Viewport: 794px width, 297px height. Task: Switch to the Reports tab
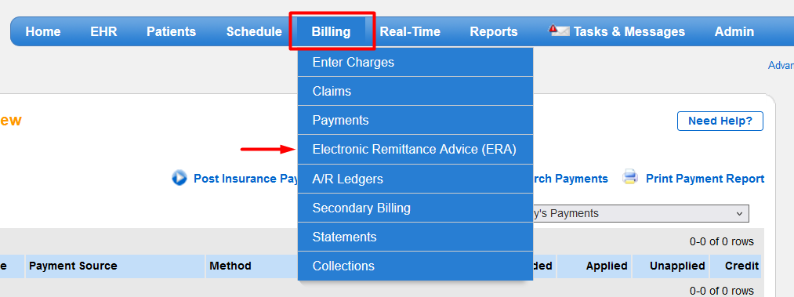point(494,31)
